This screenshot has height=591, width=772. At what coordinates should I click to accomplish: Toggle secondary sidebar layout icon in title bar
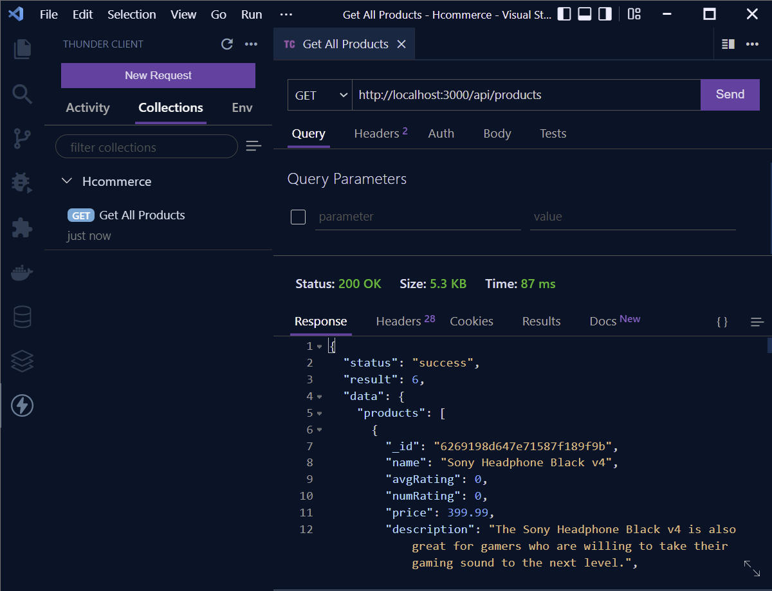[605, 14]
